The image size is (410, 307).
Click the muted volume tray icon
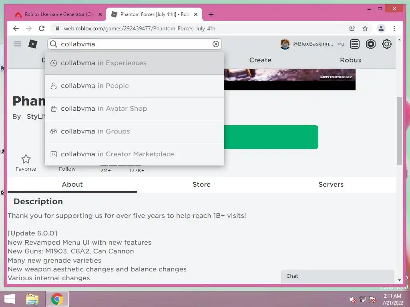[x=353, y=299]
